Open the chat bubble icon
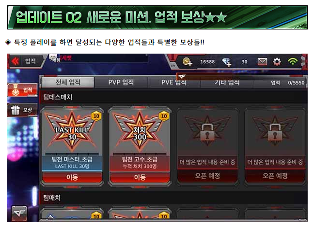314x228 pixels. point(53,57)
